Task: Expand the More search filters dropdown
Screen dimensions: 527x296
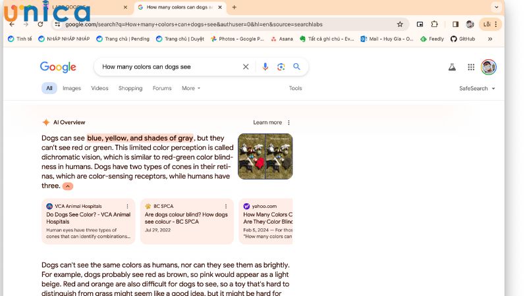Action: point(191,88)
